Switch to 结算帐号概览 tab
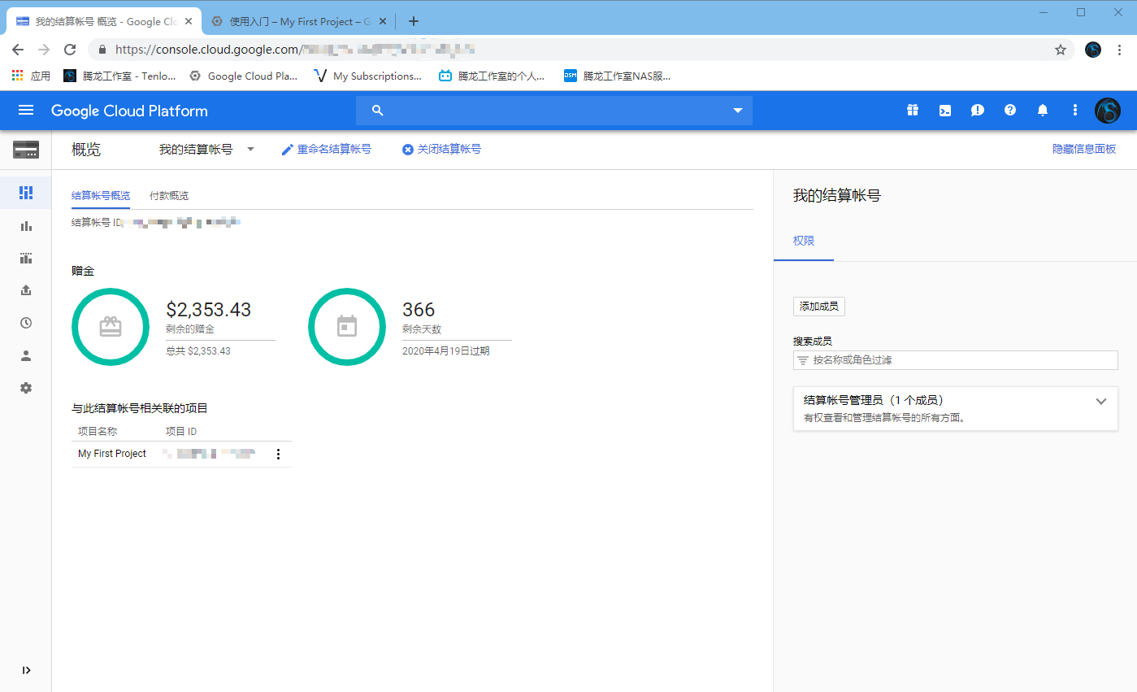The image size is (1137, 692). (x=101, y=196)
